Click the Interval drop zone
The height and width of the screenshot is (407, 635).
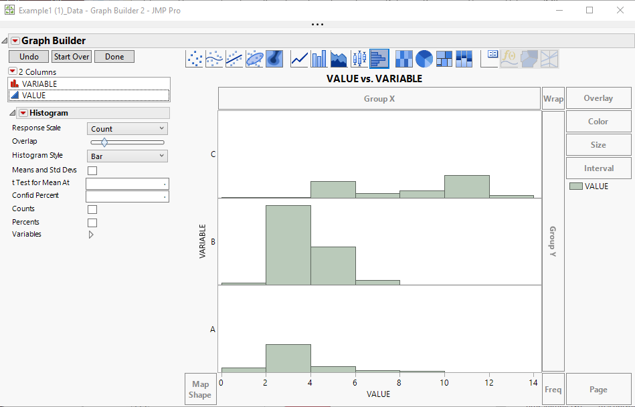[599, 168]
